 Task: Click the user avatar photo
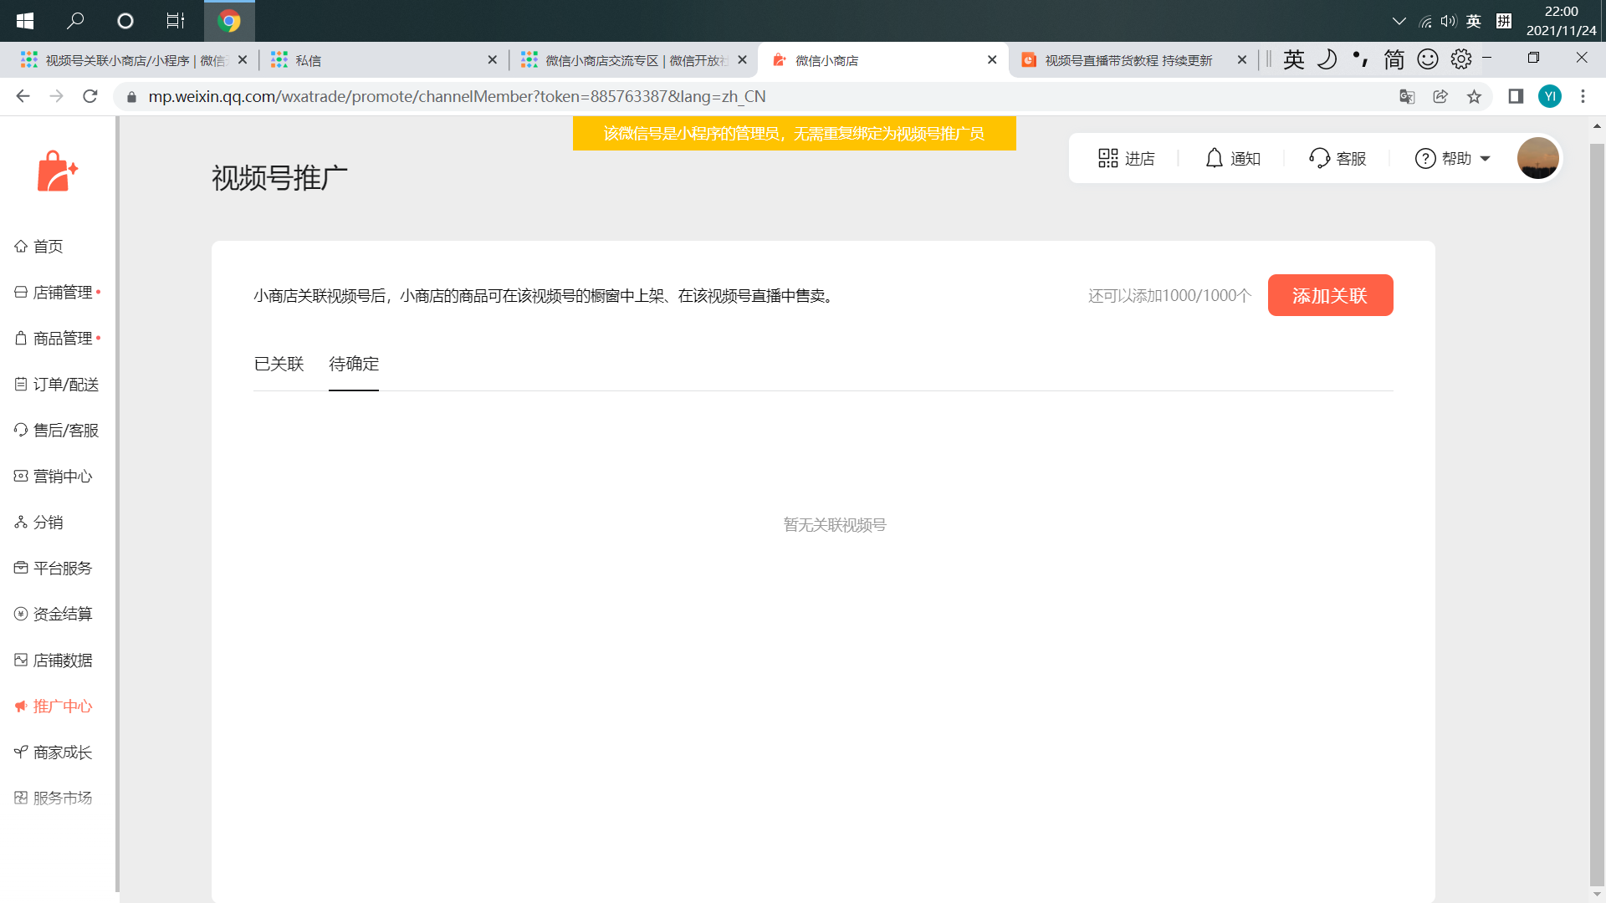coord(1537,158)
